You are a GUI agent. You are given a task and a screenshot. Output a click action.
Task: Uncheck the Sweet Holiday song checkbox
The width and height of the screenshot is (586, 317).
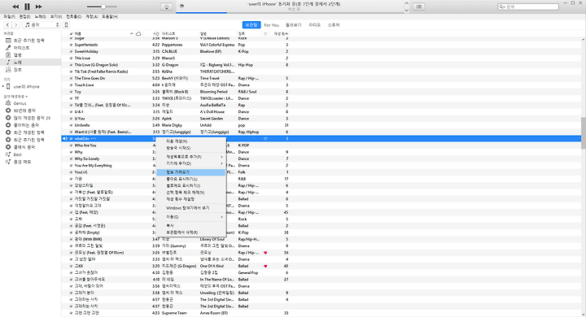coord(71,51)
